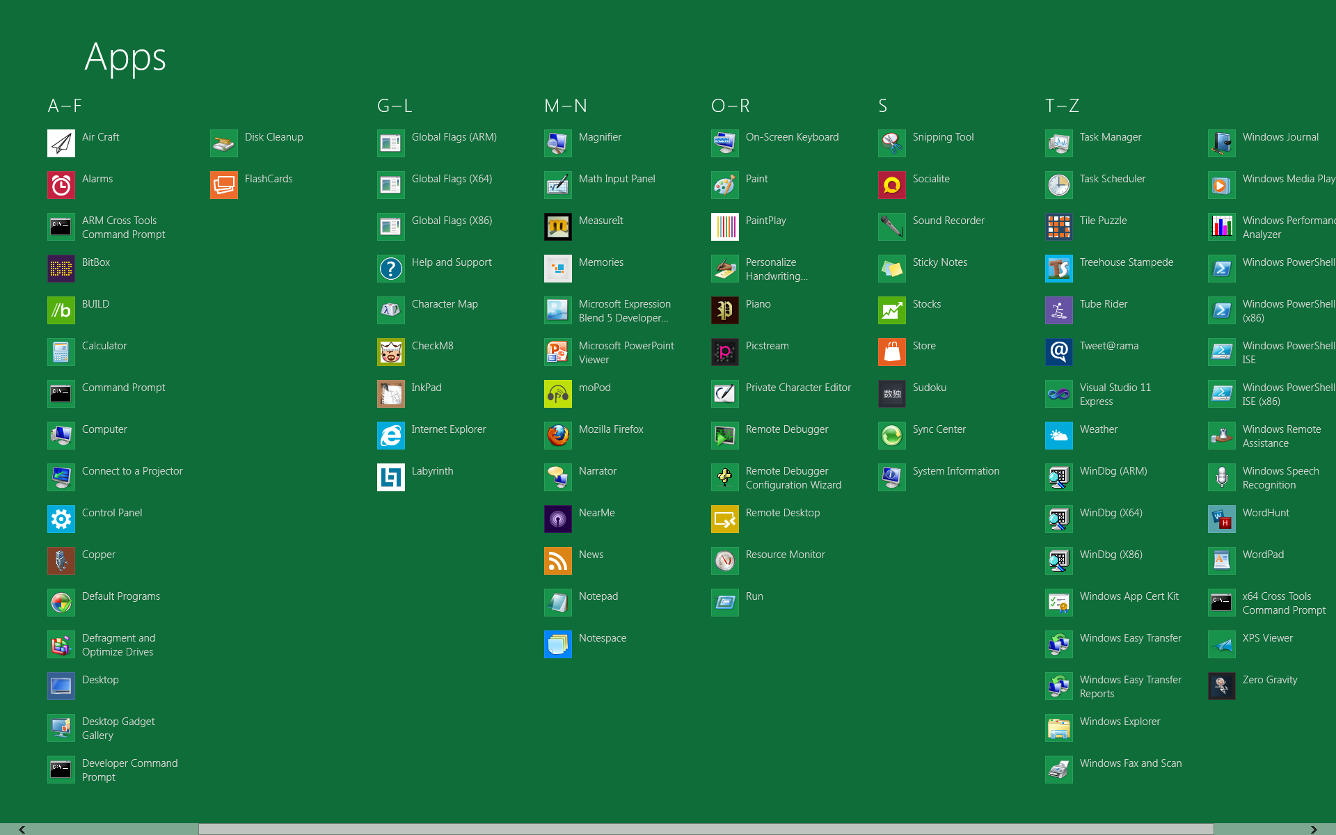The height and width of the screenshot is (835, 1336).
Task: Open the Calculator app
Action: (60, 345)
